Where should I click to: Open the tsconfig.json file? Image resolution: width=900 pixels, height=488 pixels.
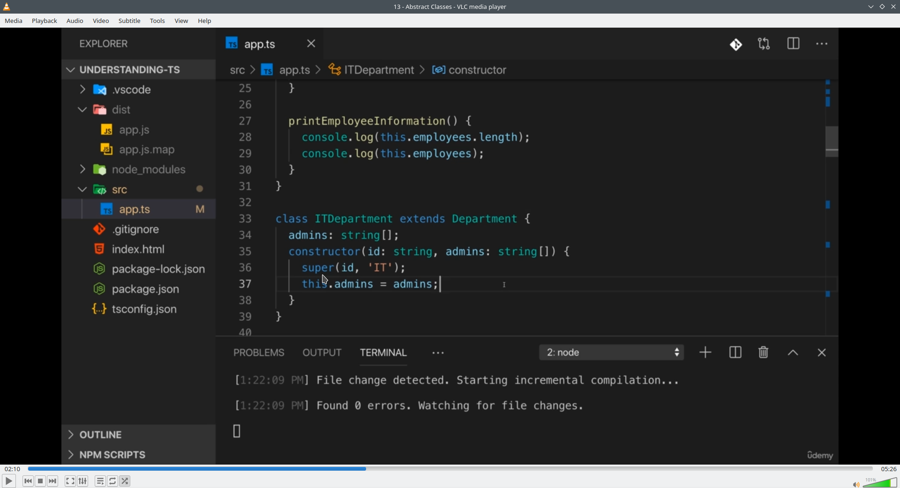139,309
